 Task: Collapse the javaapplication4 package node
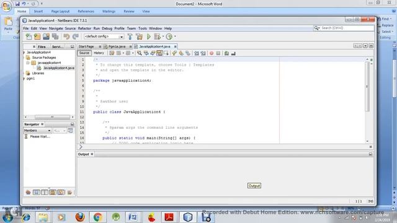(28, 63)
